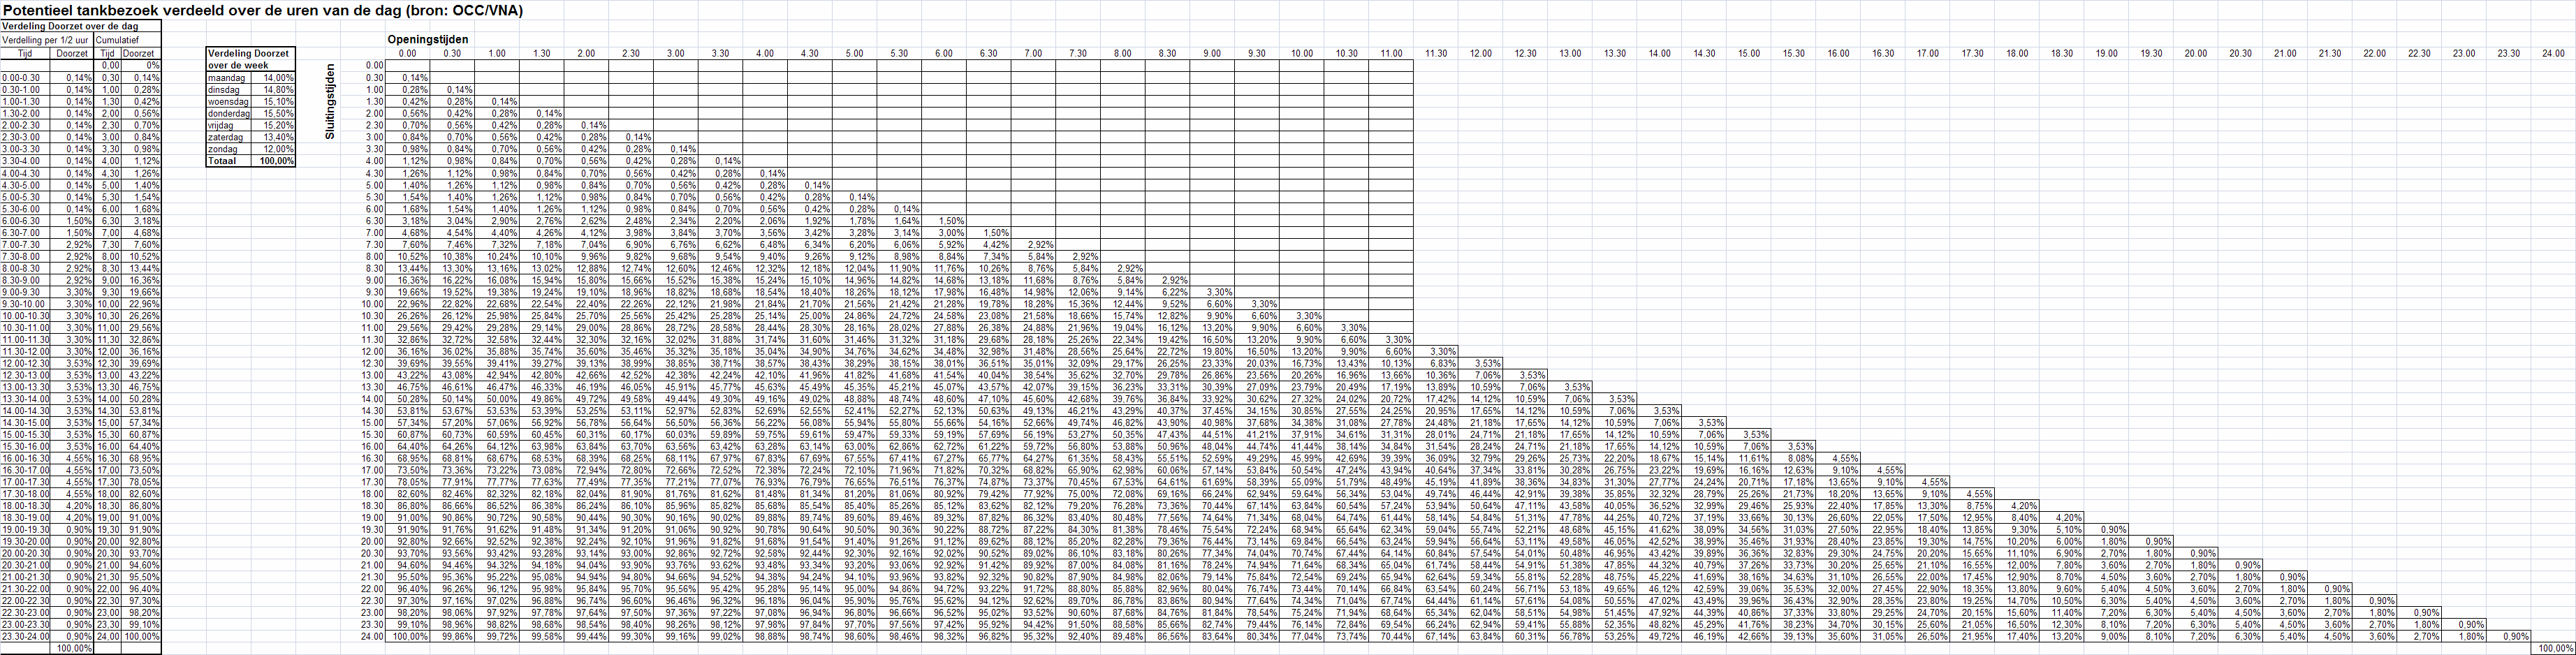Click Openingstijden column header '24.00'
The height and width of the screenshot is (655, 2576).
2553,53
